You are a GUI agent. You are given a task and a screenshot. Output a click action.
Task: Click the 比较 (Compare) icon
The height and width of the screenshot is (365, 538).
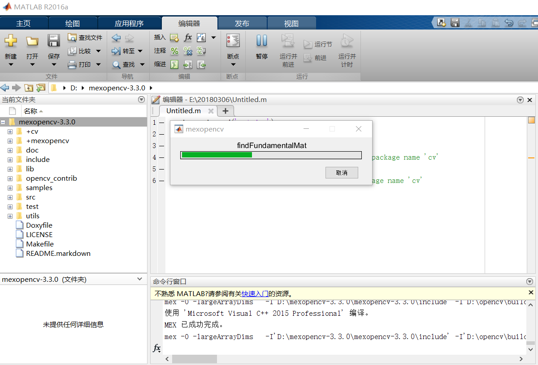point(72,51)
